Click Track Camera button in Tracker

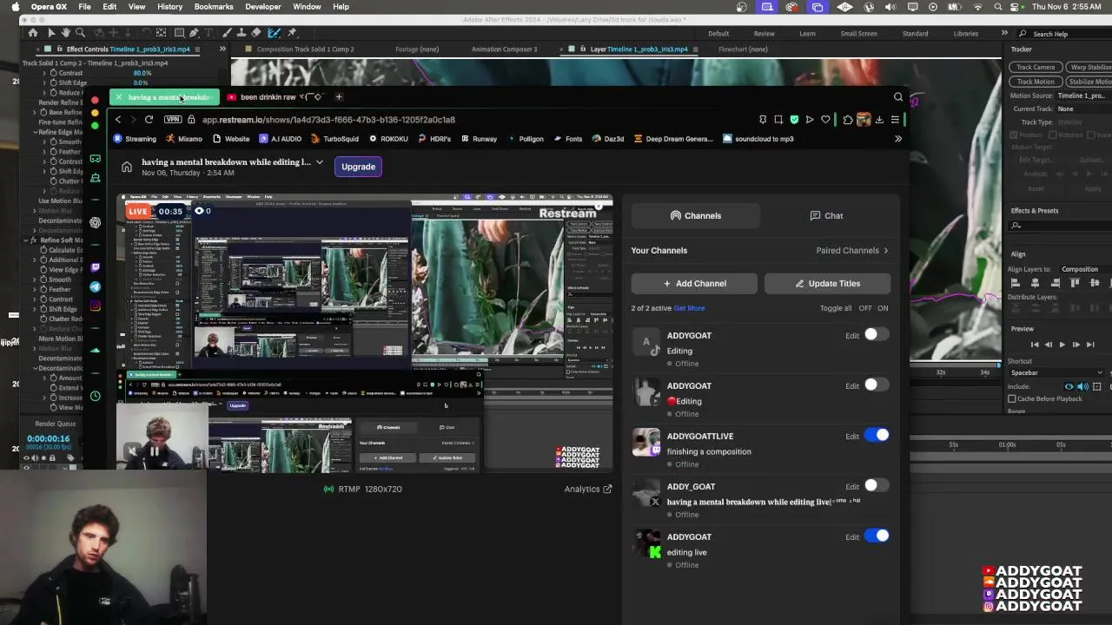[1034, 67]
